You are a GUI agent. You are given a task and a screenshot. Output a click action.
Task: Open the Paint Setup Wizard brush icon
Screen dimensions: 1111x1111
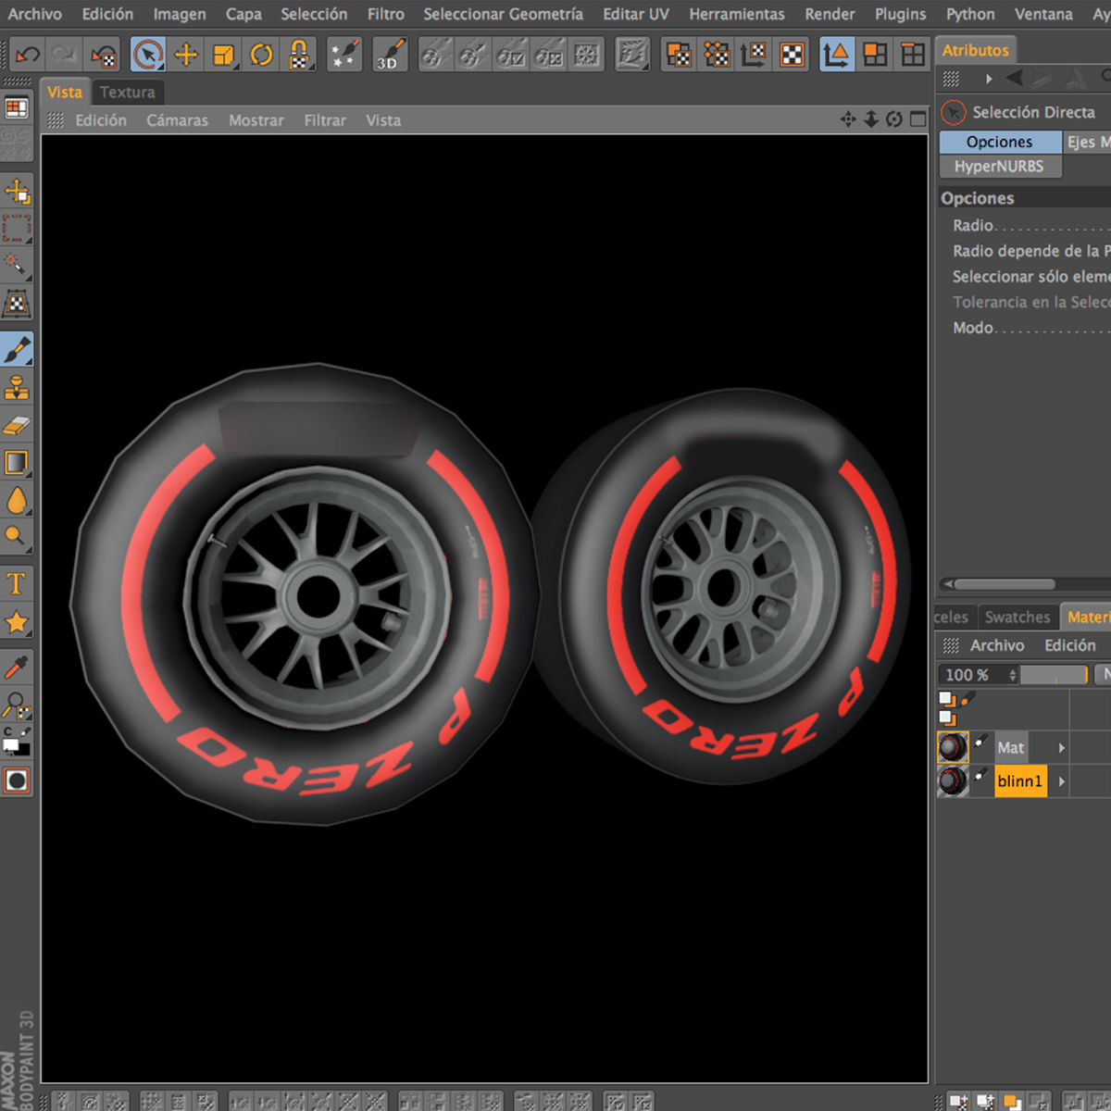[344, 56]
